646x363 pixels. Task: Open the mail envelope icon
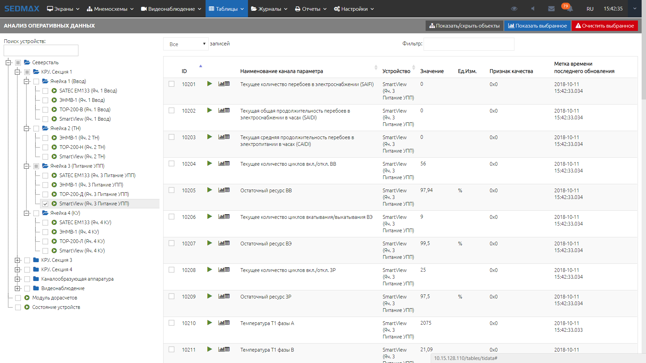pos(551,9)
